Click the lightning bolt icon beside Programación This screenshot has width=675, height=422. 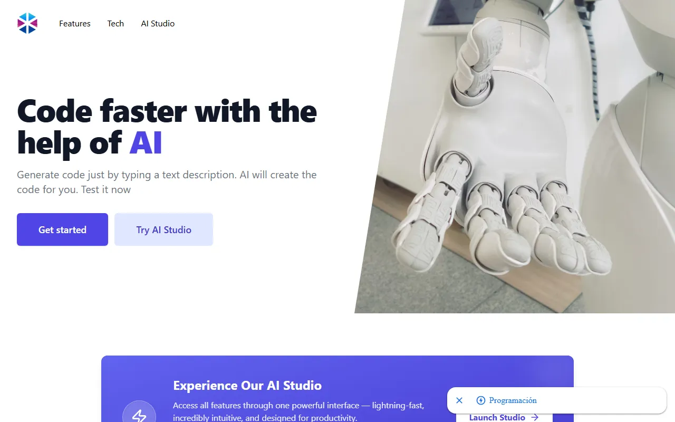pos(480,400)
